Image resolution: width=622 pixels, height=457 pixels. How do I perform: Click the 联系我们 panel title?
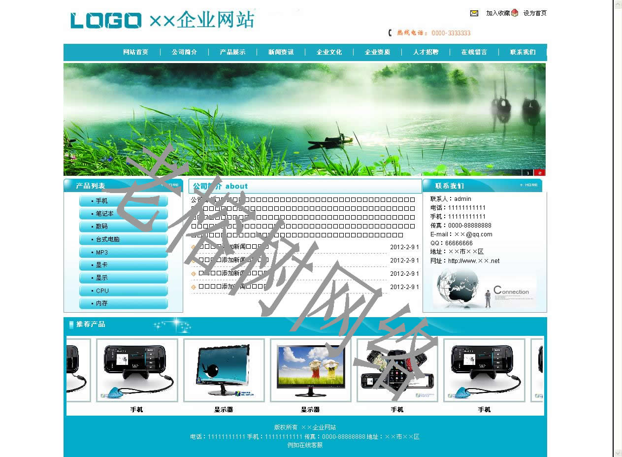tap(450, 186)
